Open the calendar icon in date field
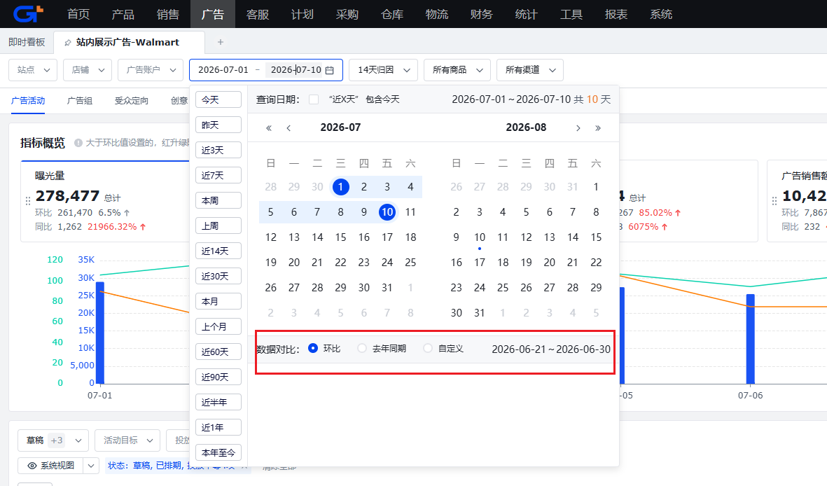827x486 pixels. [x=330, y=70]
